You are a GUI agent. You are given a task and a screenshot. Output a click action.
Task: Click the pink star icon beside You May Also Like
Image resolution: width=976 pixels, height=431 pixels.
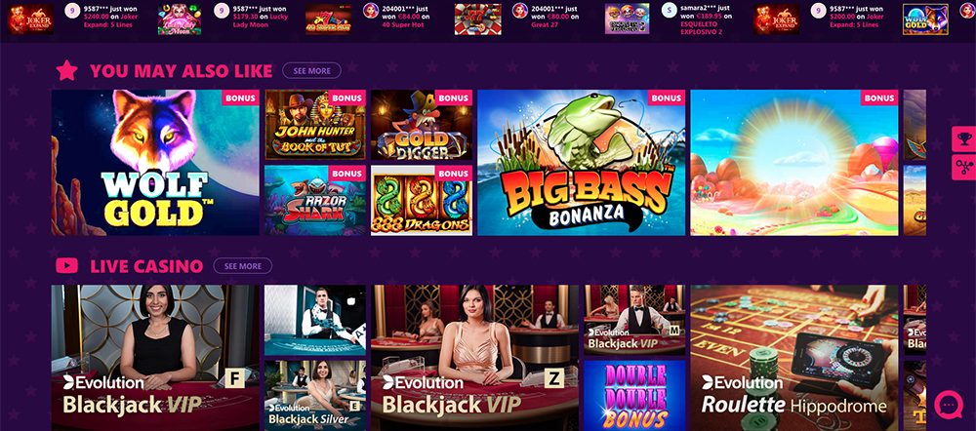[x=66, y=71]
